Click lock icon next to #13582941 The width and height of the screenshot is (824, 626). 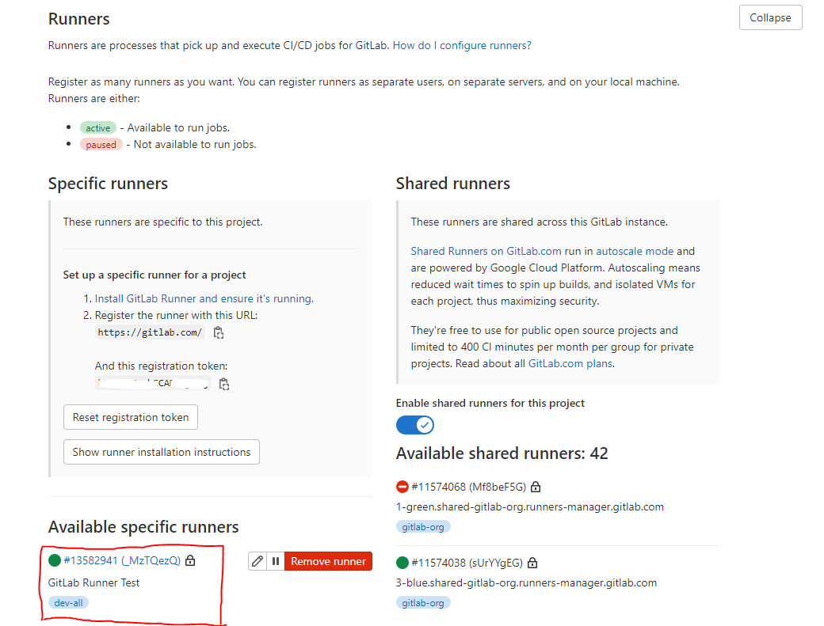190,560
